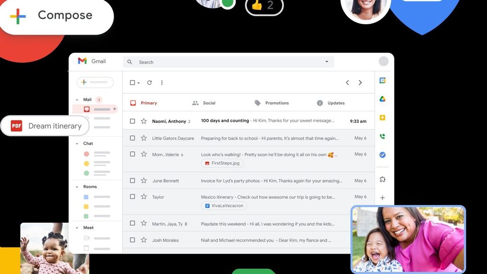
Task: Open Google Drive side panel icon
Action: [x=382, y=99]
